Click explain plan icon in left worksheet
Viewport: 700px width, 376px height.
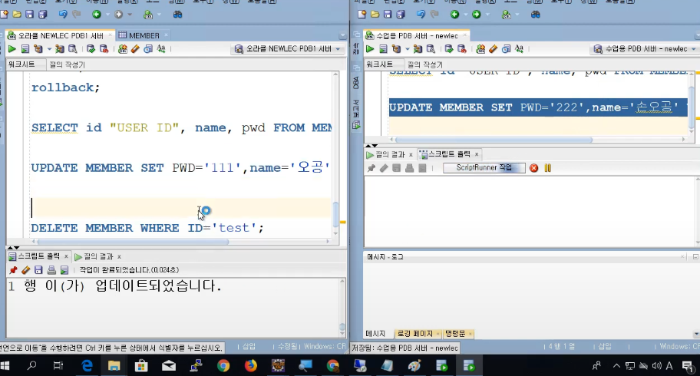(38, 49)
